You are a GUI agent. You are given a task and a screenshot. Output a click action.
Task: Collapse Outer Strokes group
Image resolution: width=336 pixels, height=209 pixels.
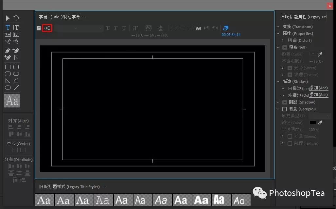pos(283,95)
